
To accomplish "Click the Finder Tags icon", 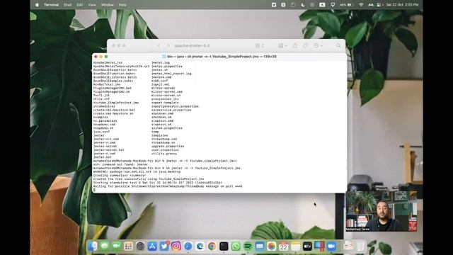I will pos(305,45).
